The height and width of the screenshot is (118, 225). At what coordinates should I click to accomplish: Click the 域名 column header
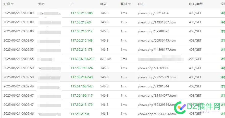[42, 4]
